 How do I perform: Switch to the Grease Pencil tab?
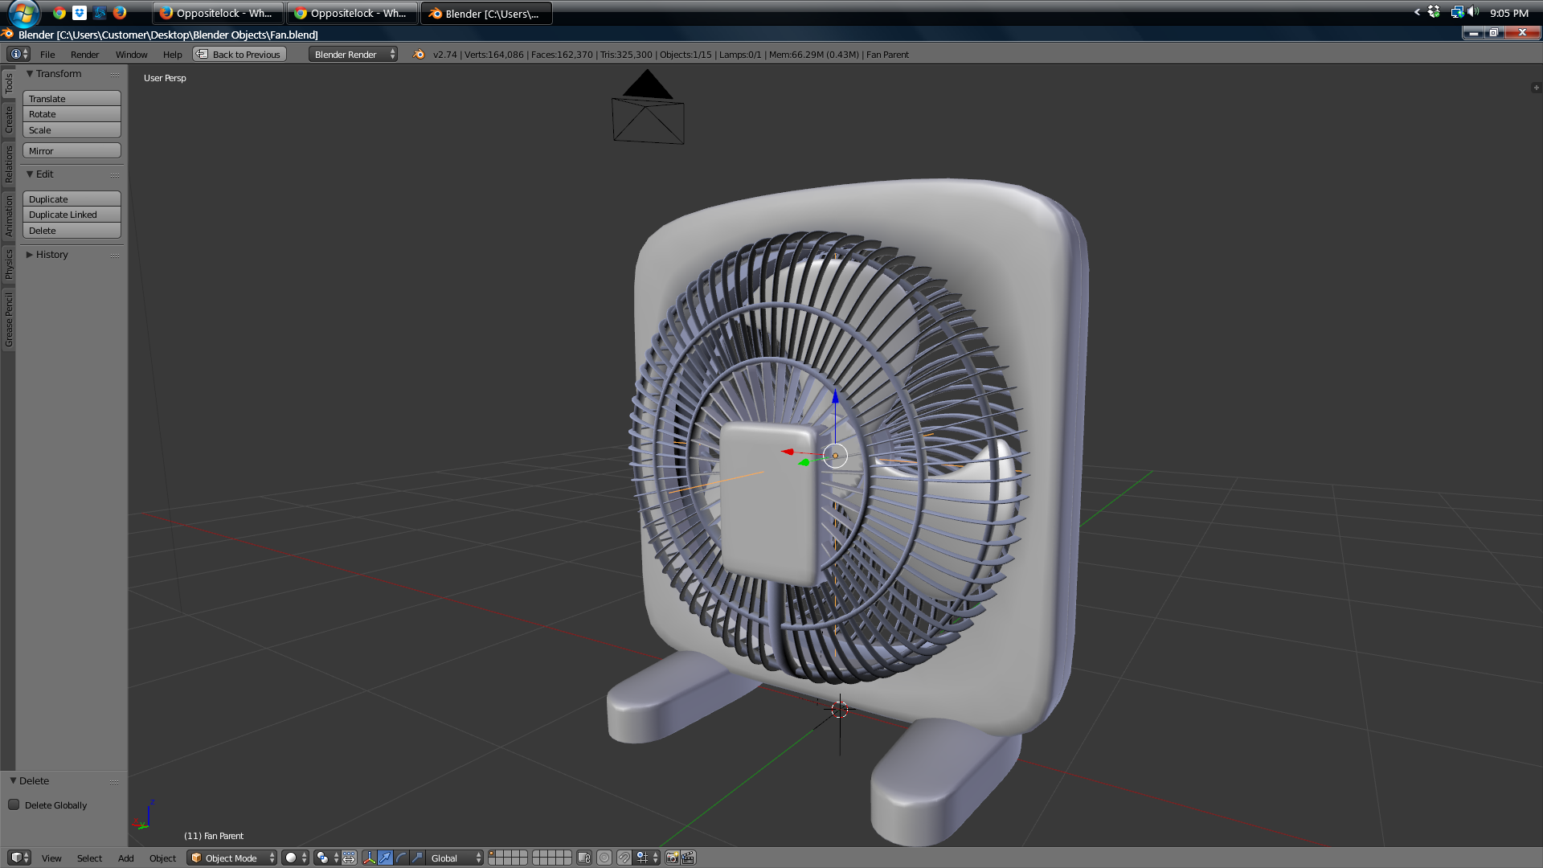tap(8, 320)
